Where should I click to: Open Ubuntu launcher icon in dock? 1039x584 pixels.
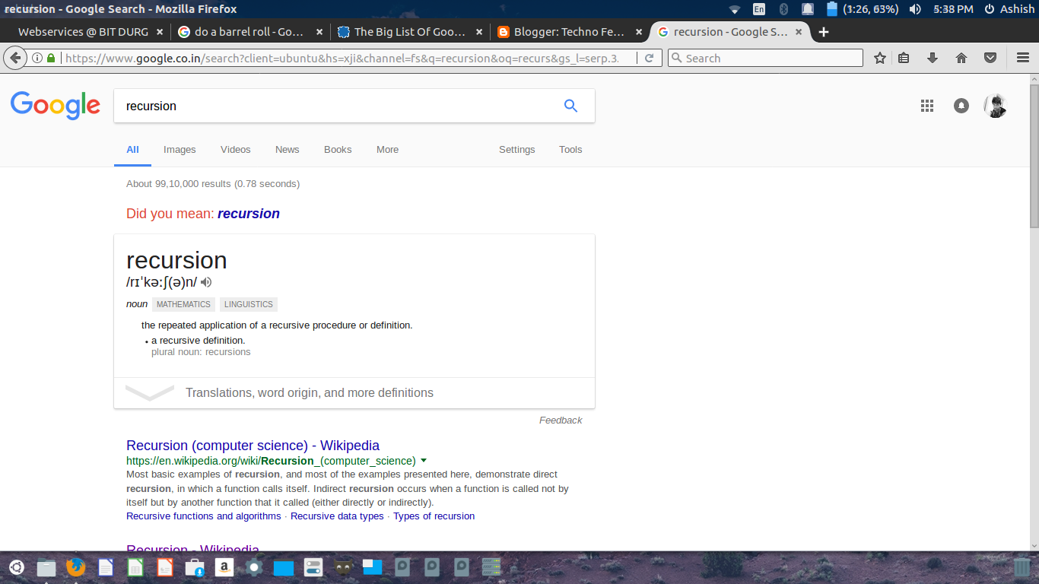[x=16, y=567]
